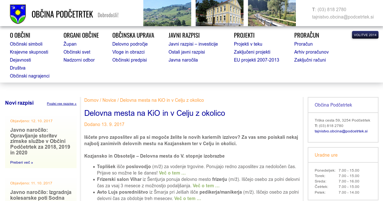Open EU projekti 2007-2013 link
Image resolution: width=383 pixels, height=201 pixels.
[256, 60]
